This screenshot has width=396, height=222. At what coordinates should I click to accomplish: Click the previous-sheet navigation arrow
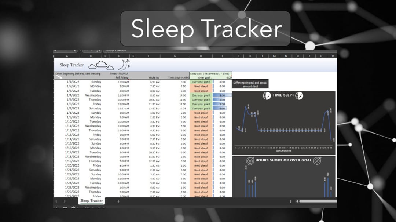pyautogui.click(x=56, y=201)
